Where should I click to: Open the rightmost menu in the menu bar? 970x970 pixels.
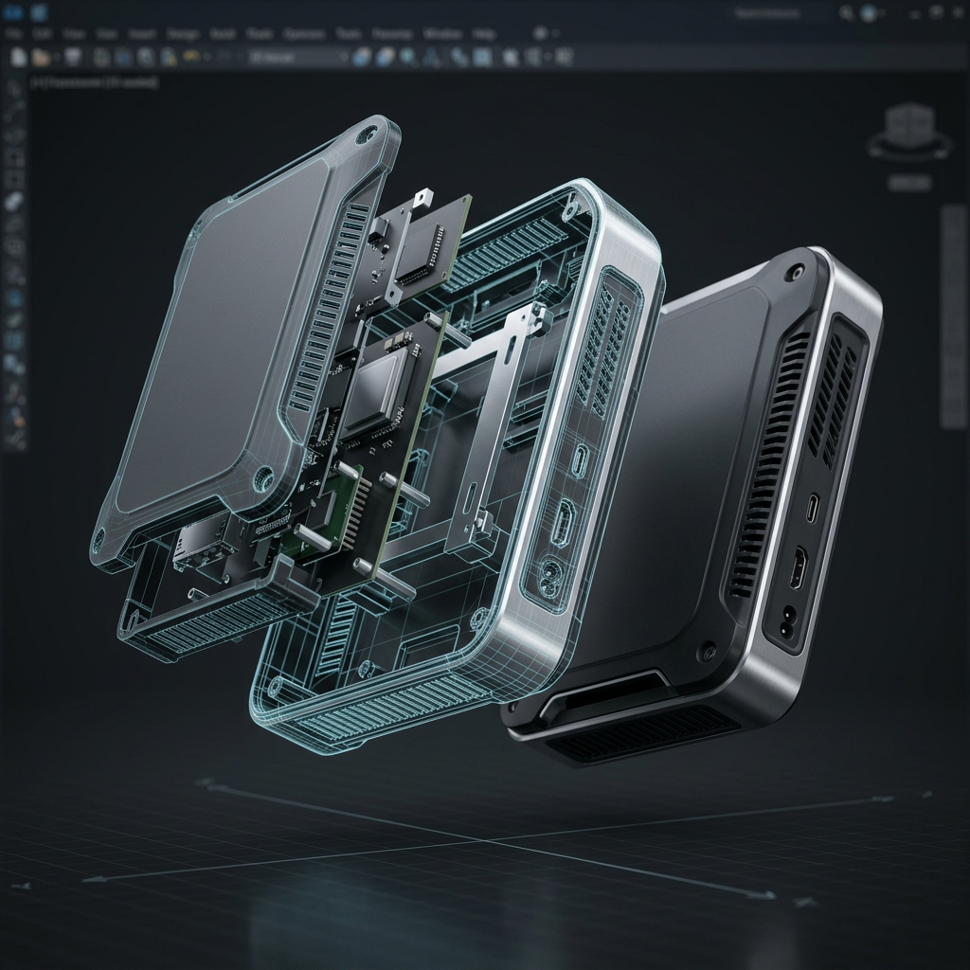[x=484, y=34]
